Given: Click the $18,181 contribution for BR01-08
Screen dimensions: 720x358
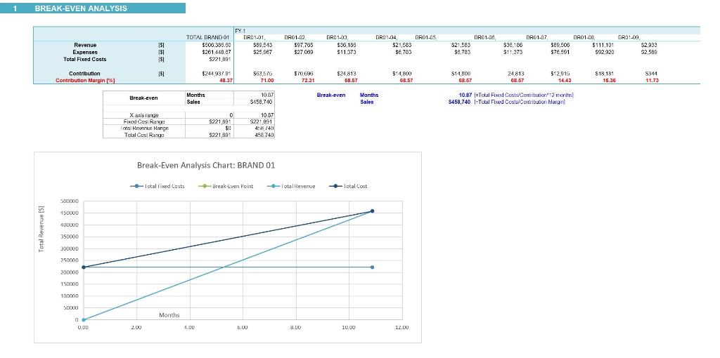Looking at the screenshot, I should [x=605, y=73].
